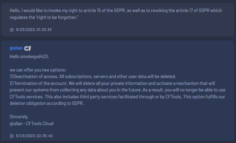Viewport: 236px width, 143px height.
Task: Click "deletion obligation according to GDPR" line
Action: tap(47, 103)
